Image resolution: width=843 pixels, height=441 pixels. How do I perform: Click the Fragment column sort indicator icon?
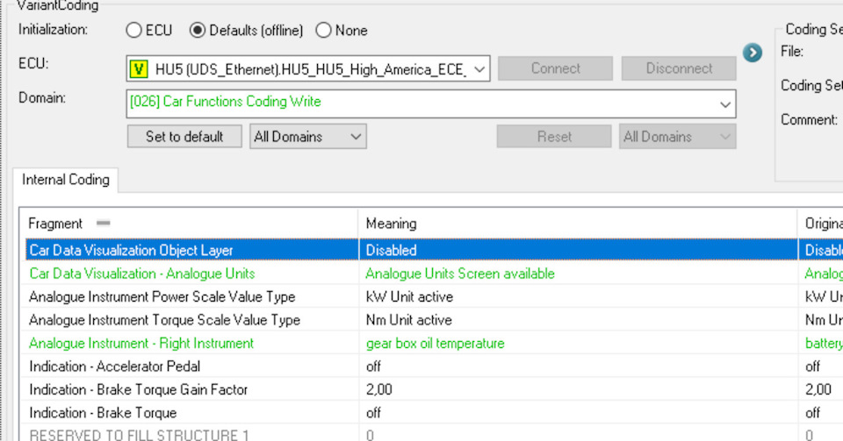103,224
